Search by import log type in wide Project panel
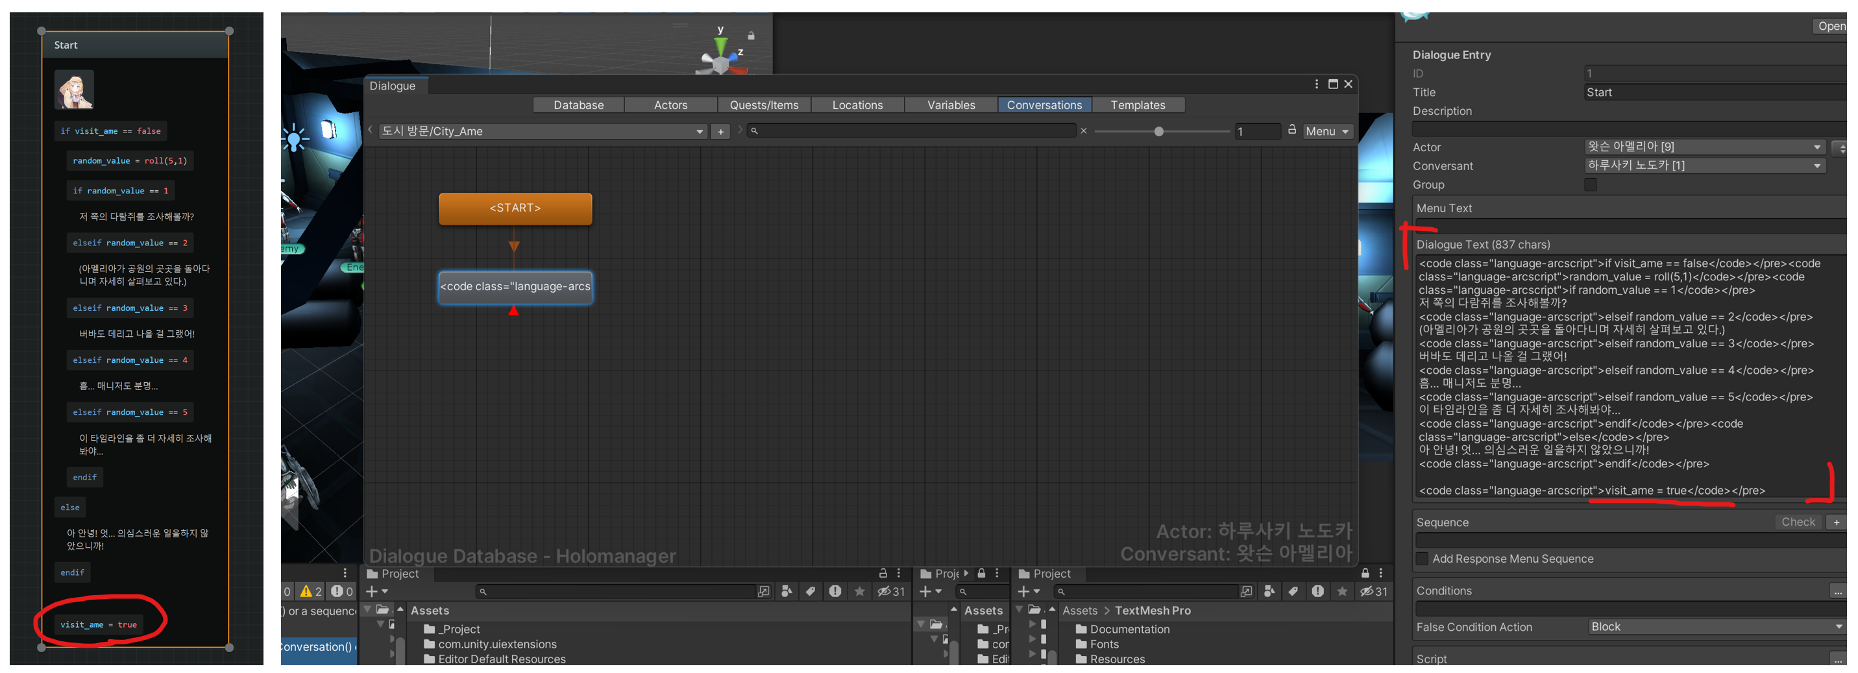Image resolution: width=1858 pixels, height=673 pixels. (x=835, y=593)
